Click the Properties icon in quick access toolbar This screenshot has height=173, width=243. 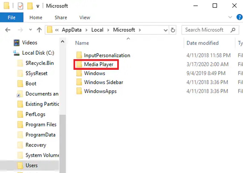(20, 6)
